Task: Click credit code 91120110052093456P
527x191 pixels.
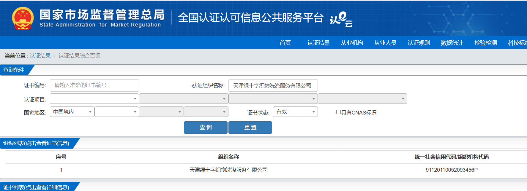Action: [x=452, y=170]
